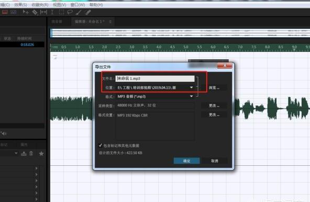This screenshot has width=310, height=202.
Task: Switch to the 混音器 mixer tab
Action: pos(57,22)
